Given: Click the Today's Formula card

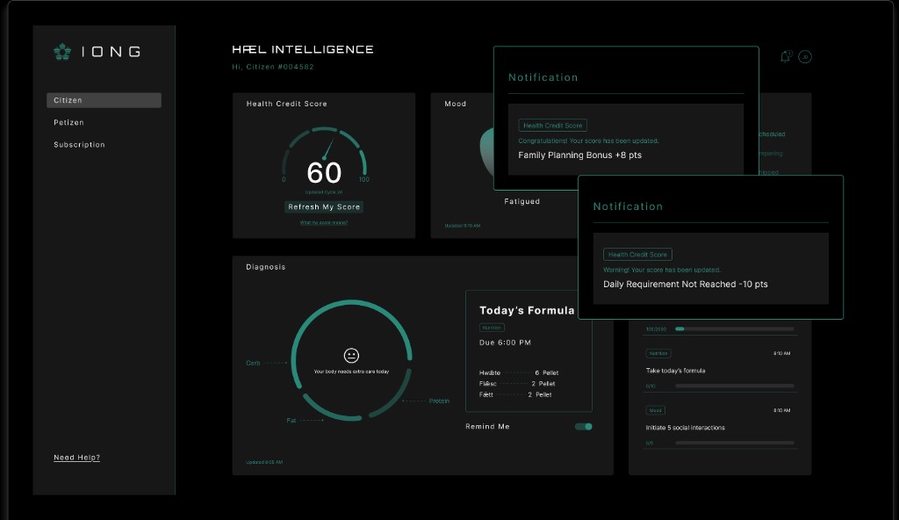Looking at the screenshot, I should (x=529, y=351).
